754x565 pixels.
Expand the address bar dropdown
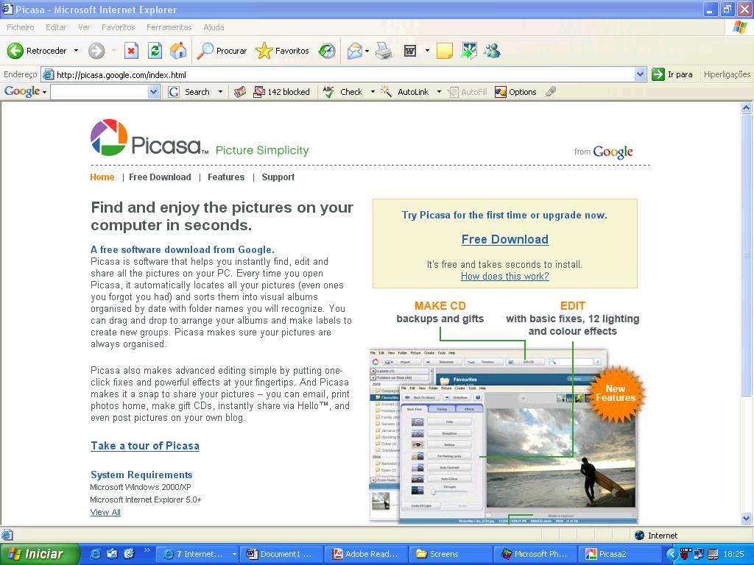click(640, 74)
